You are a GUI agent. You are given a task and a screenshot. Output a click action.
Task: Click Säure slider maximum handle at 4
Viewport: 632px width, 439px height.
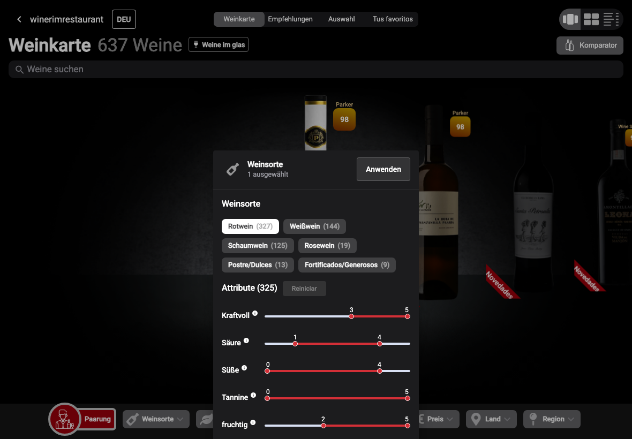(379, 344)
